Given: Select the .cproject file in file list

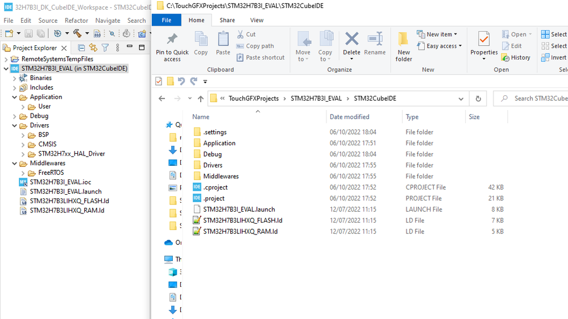Looking at the screenshot, I should (x=215, y=187).
